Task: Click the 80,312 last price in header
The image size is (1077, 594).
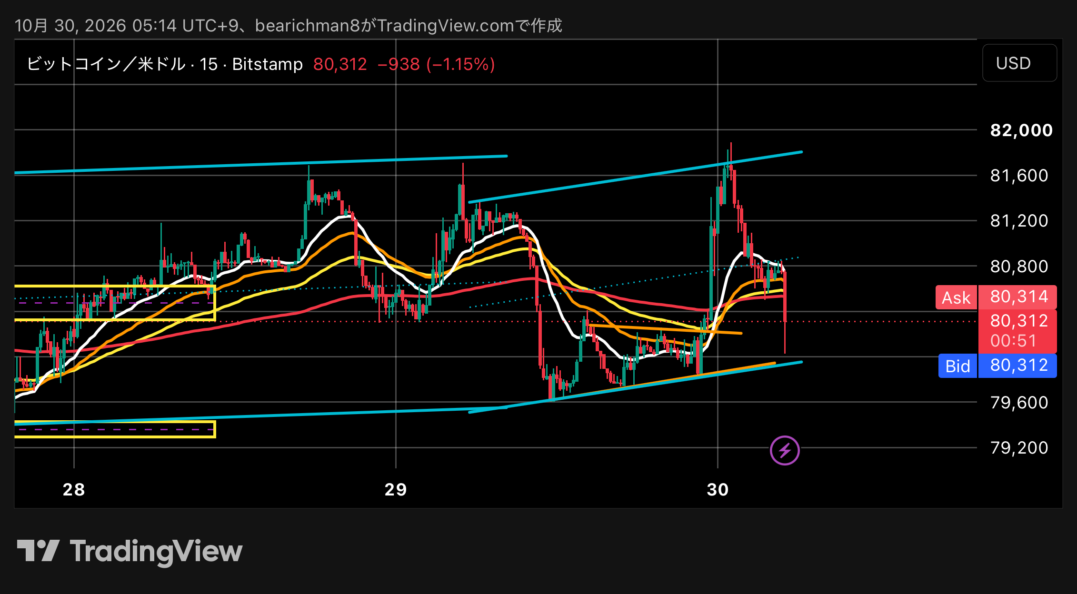Action: point(340,64)
